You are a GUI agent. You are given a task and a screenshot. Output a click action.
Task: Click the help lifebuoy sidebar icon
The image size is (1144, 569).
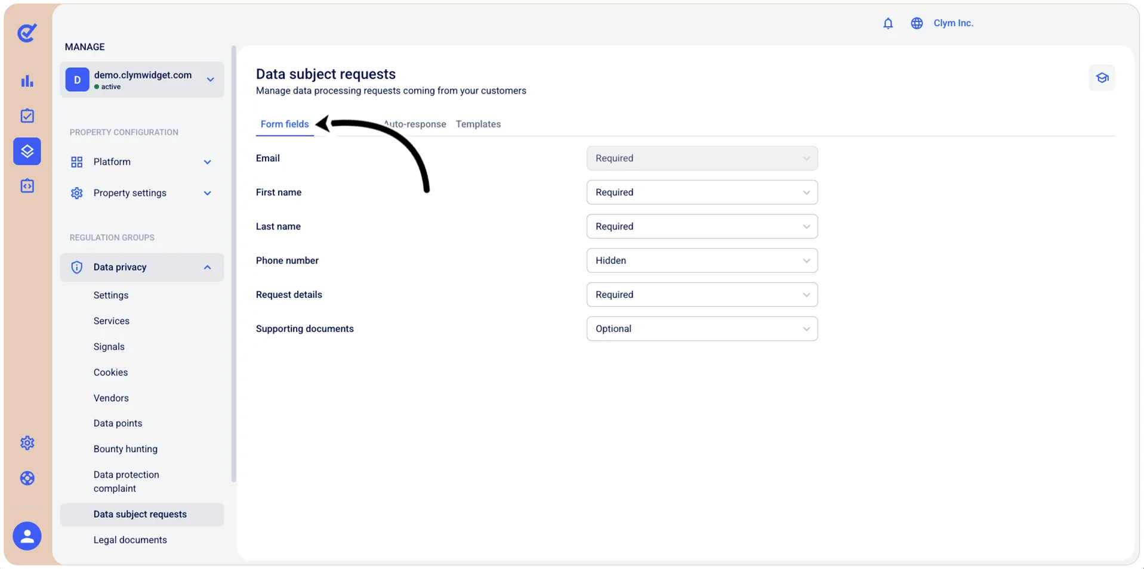tap(27, 478)
